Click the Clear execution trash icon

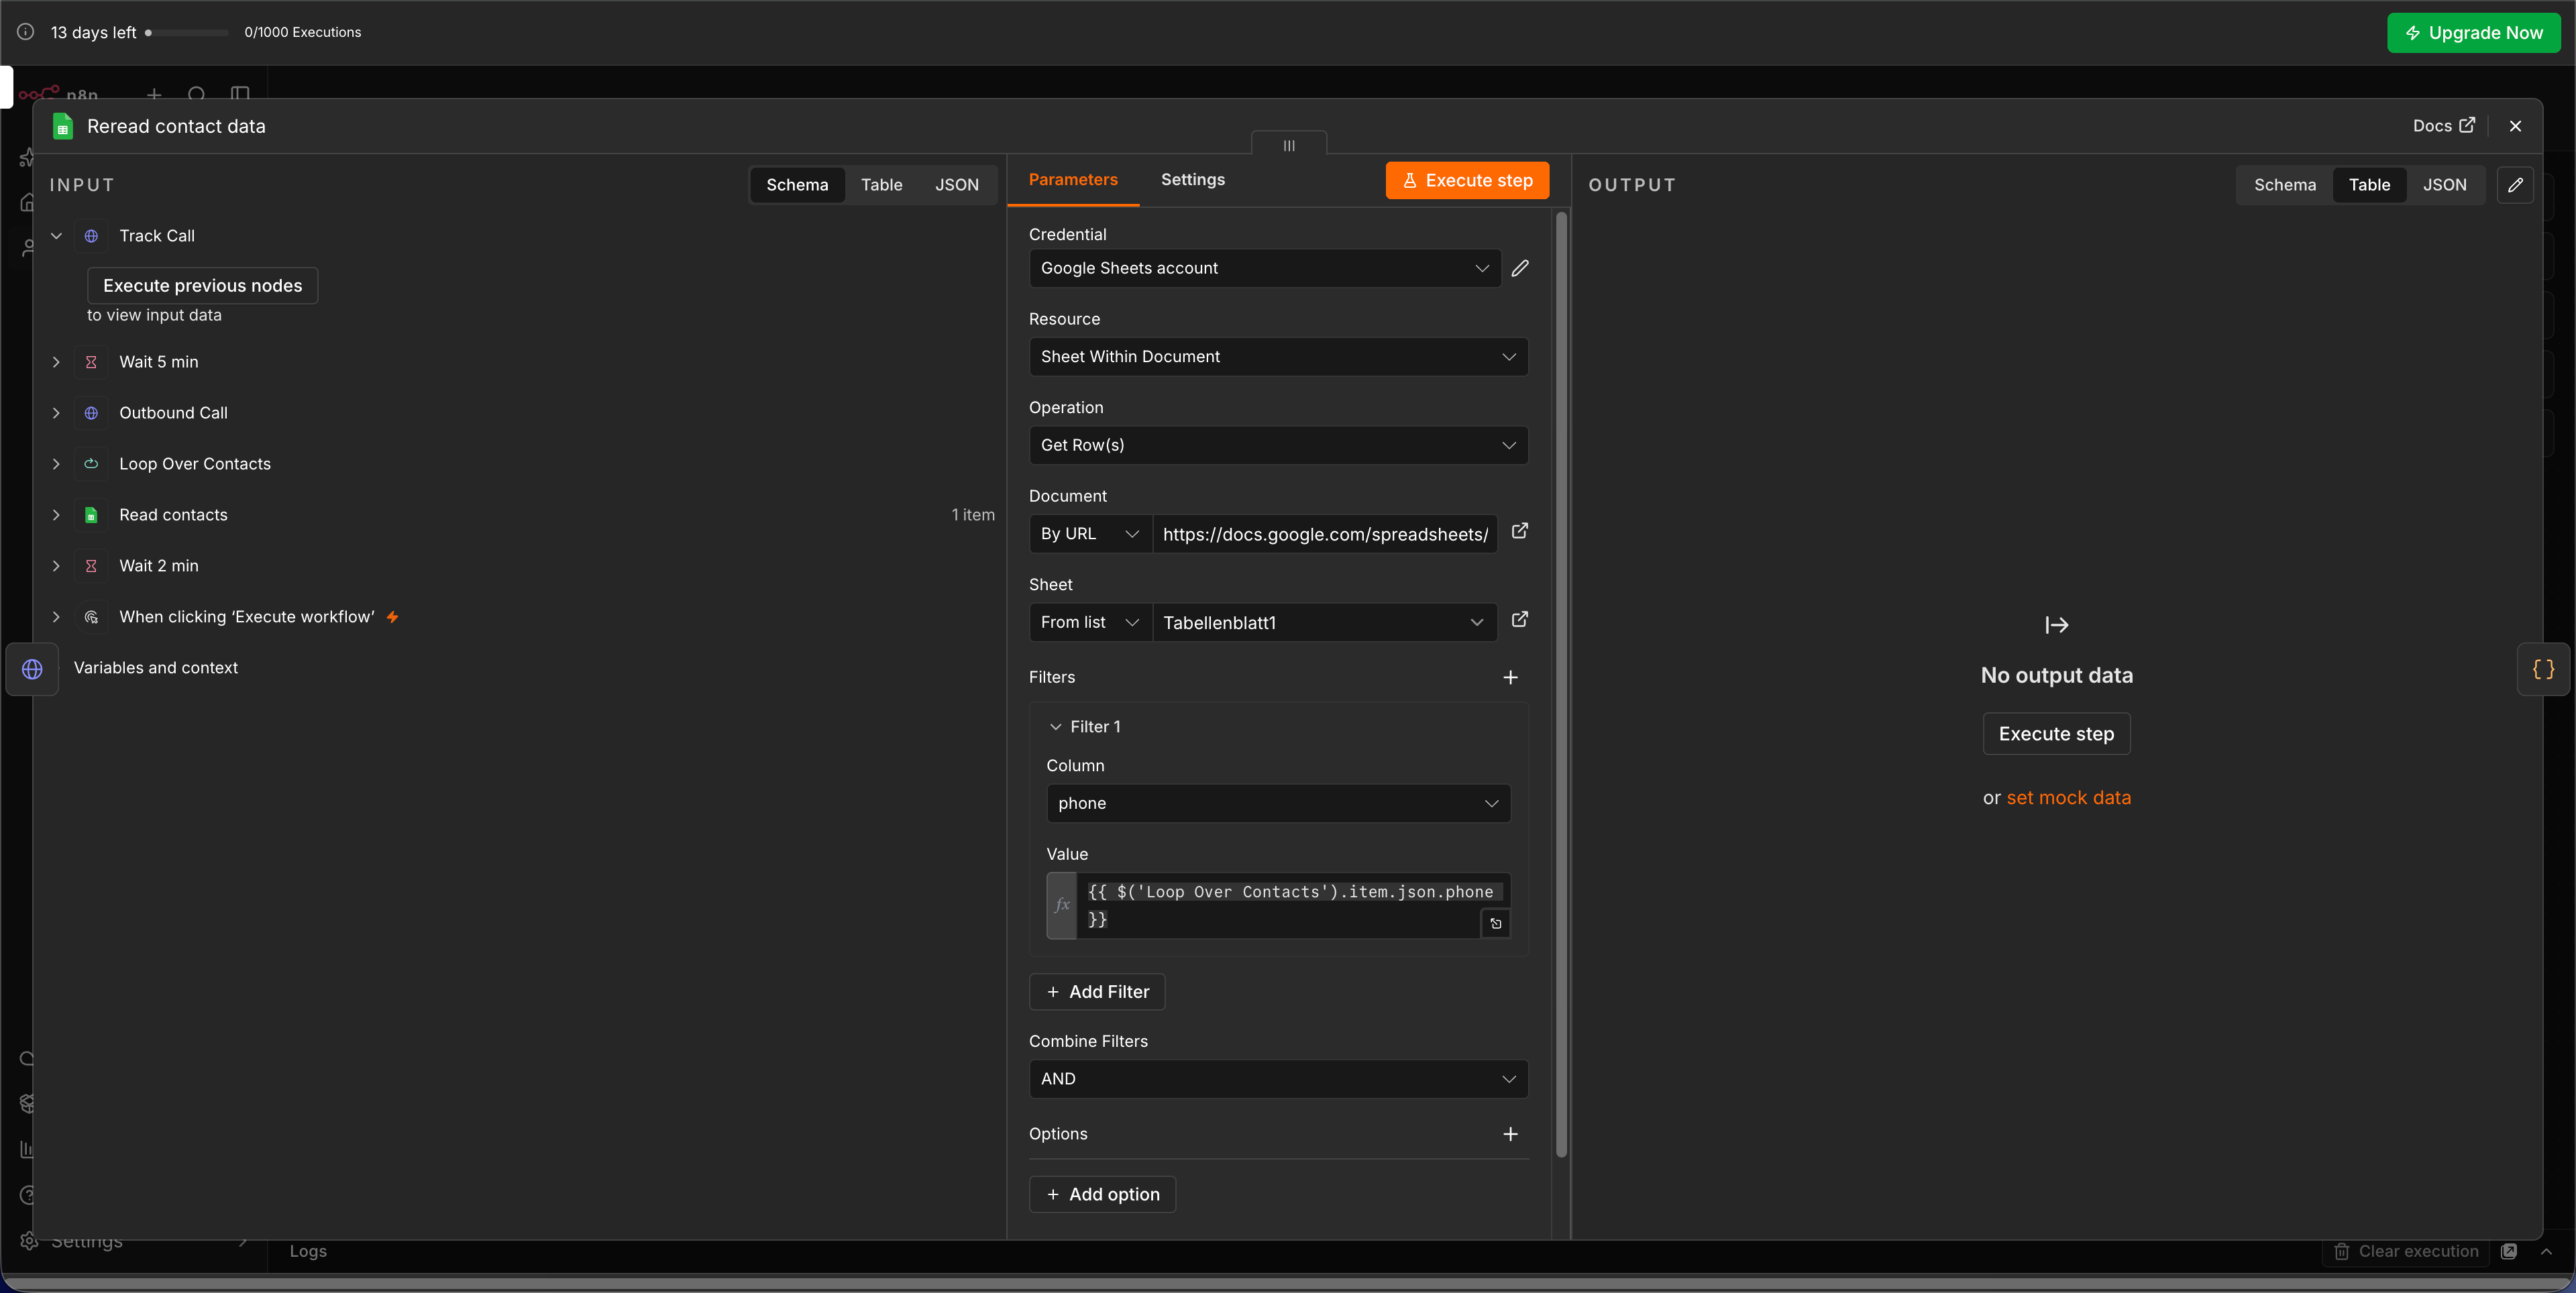point(2341,1251)
